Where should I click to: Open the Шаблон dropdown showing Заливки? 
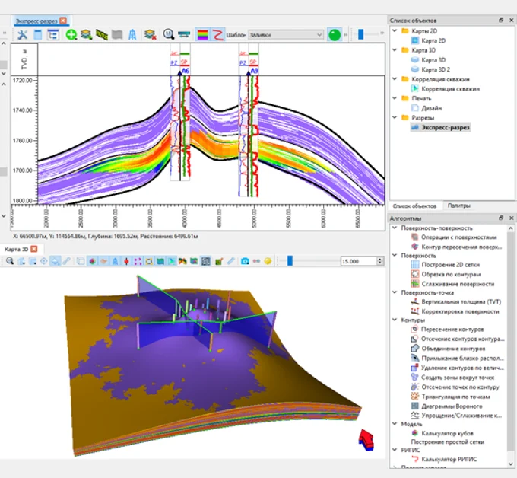pyautogui.click(x=286, y=35)
